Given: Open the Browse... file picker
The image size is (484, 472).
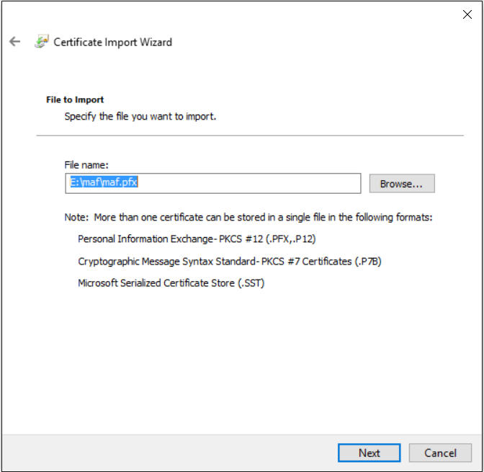Looking at the screenshot, I should click(402, 184).
